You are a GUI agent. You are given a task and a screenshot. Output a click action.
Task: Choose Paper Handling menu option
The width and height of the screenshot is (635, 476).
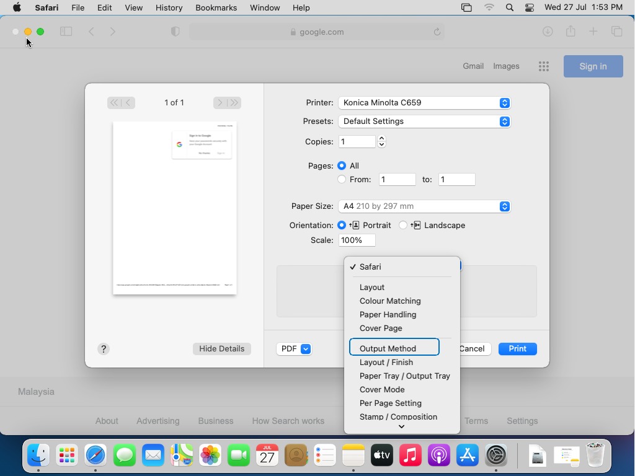tap(388, 314)
